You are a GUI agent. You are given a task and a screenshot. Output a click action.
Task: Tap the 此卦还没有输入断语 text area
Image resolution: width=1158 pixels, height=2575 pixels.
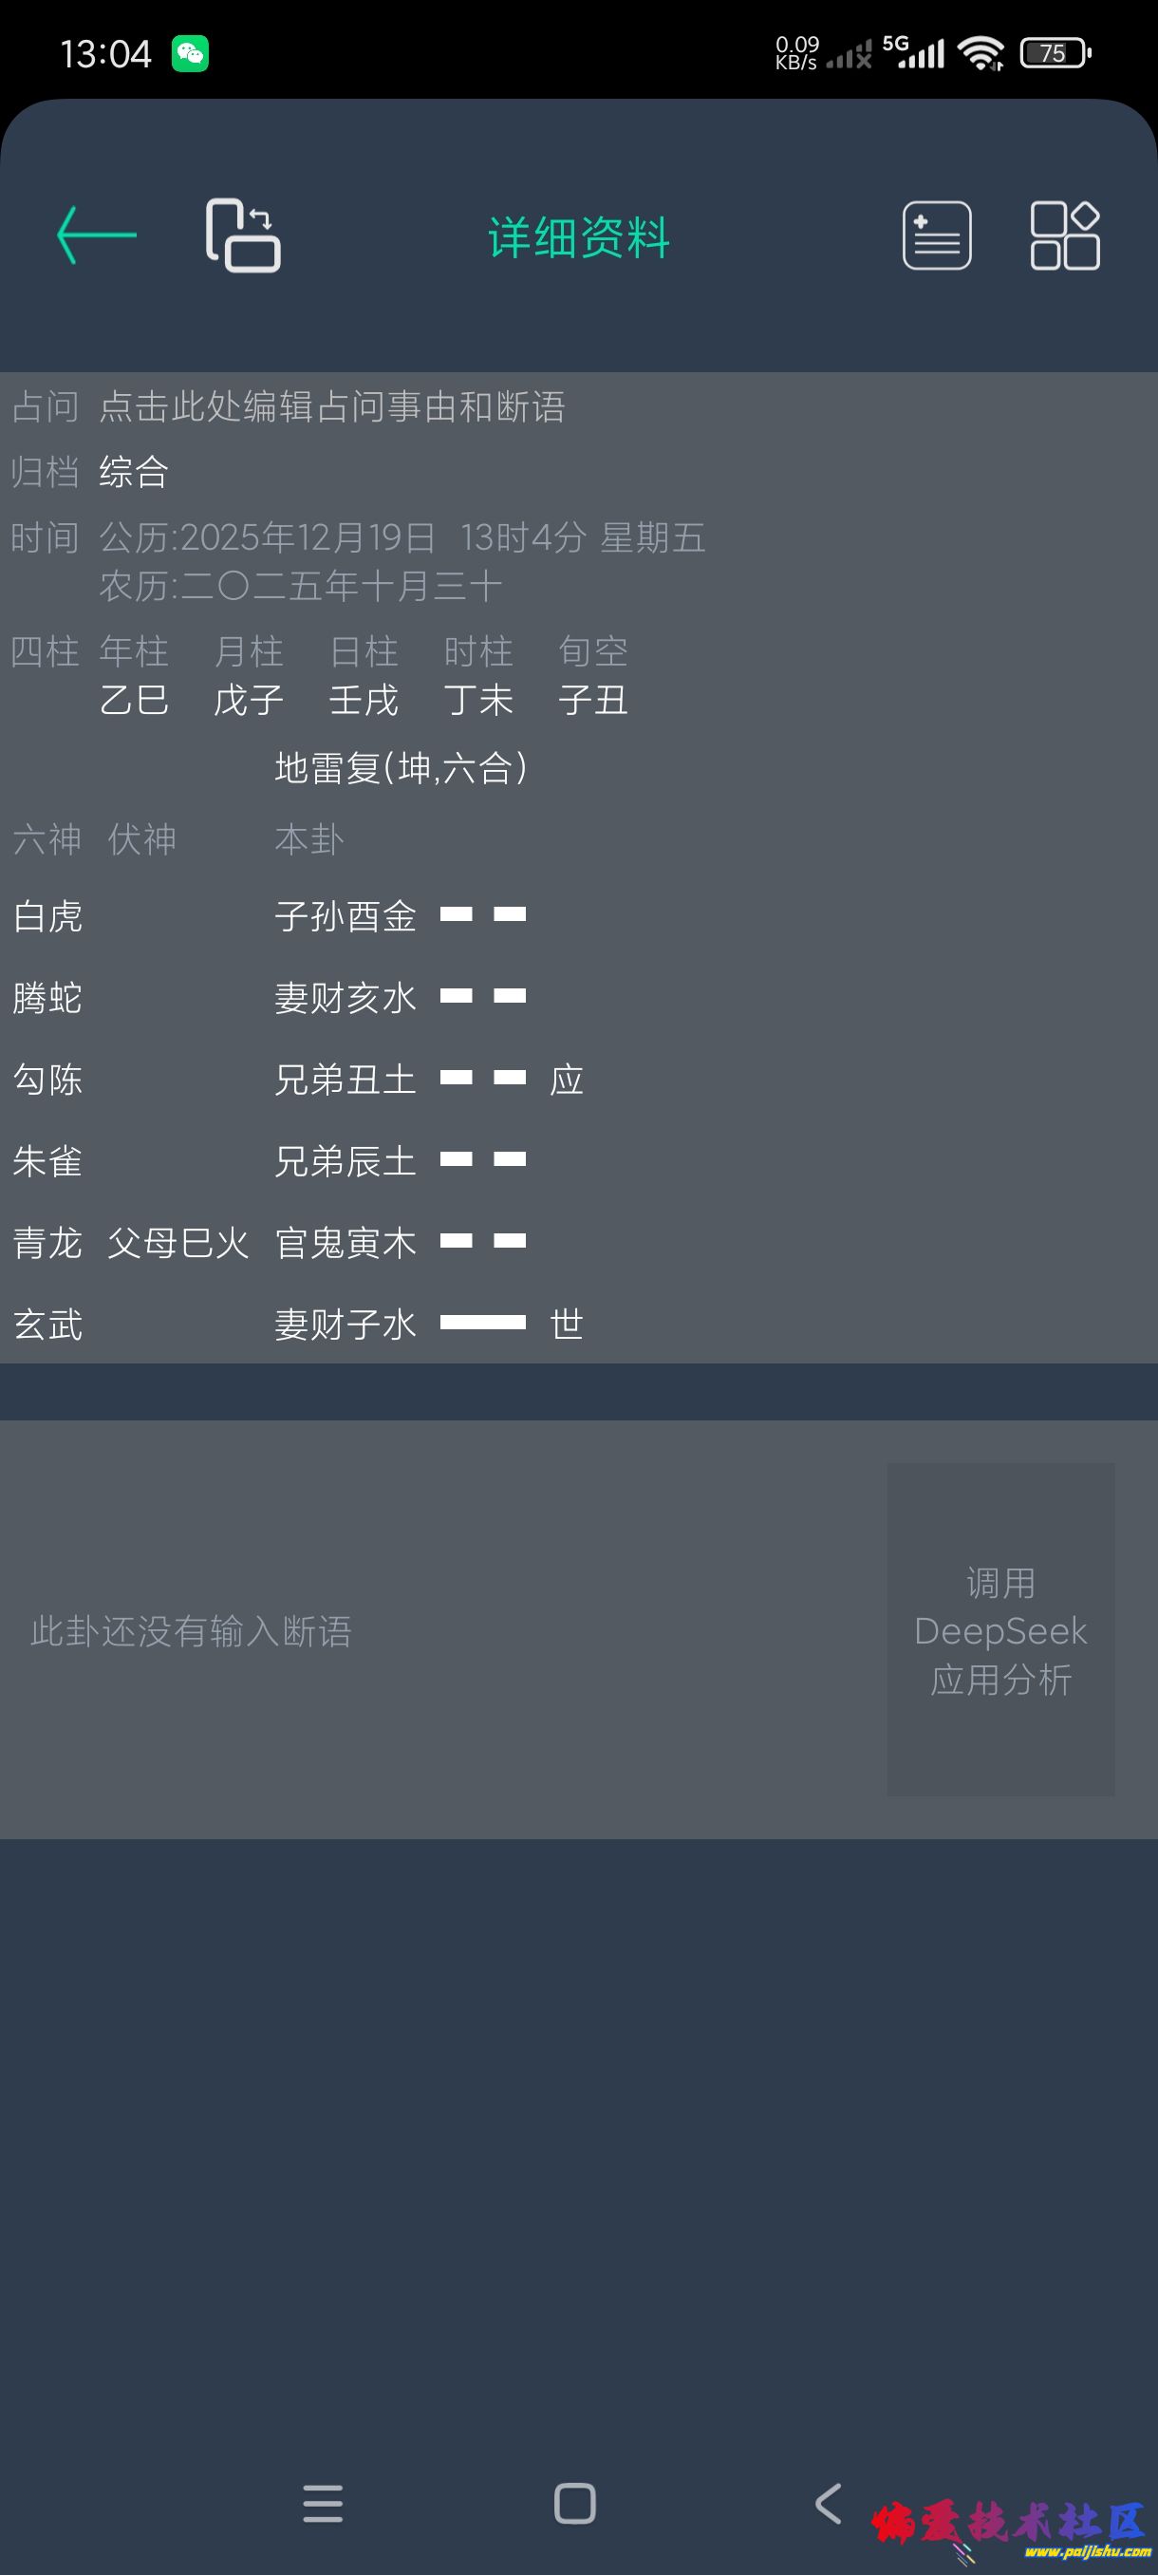(192, 1631)
